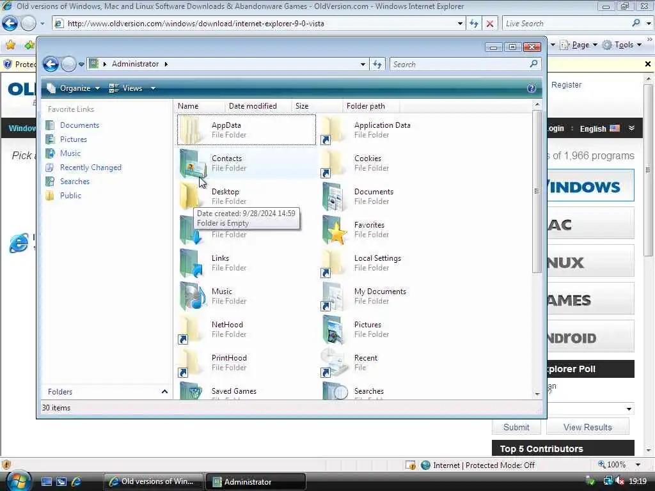The image size is (655, 491).
Task: Open the My Documents shortcut icon
Action: pyautogui.click(x=333, y=296)
